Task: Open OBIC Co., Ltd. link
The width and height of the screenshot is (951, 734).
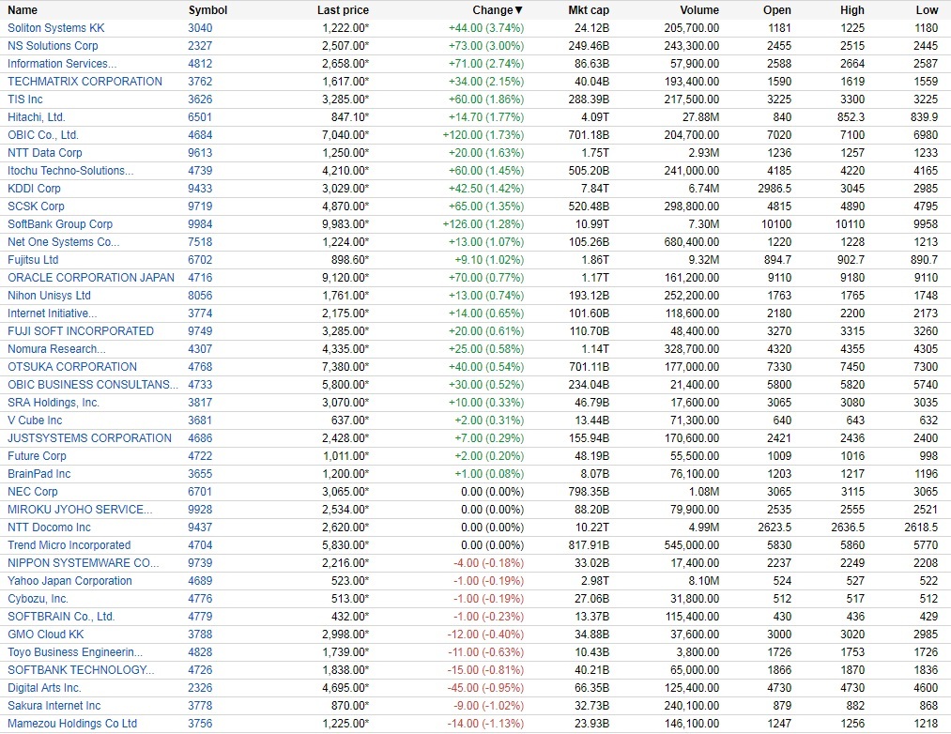Action: coord(43,135)
